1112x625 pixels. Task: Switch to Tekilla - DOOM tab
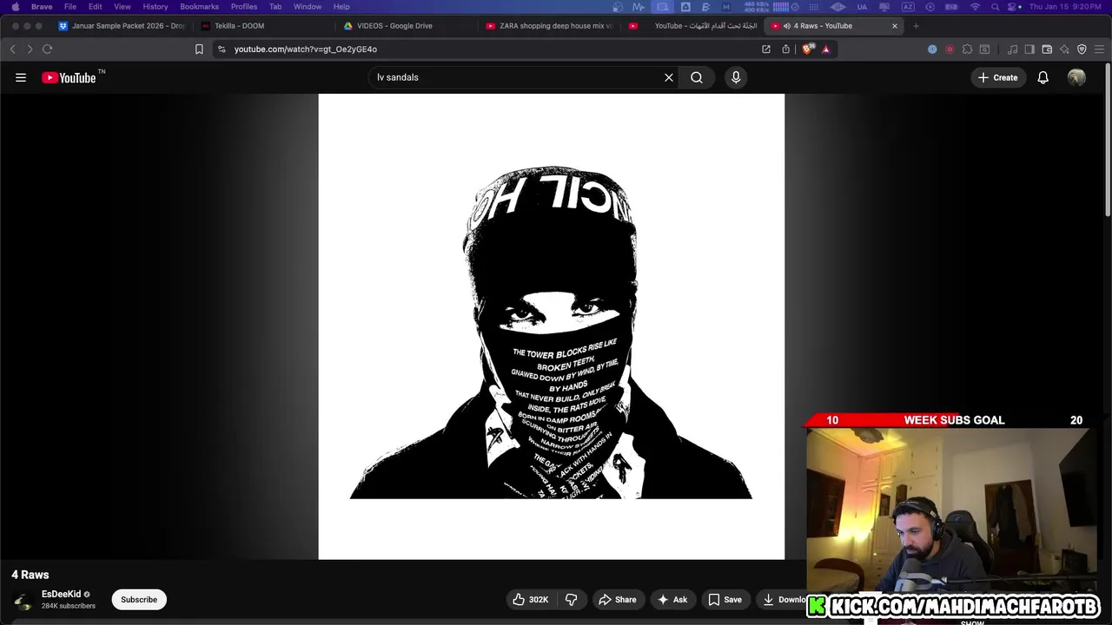pyautogui.click(x=264, y=26)
